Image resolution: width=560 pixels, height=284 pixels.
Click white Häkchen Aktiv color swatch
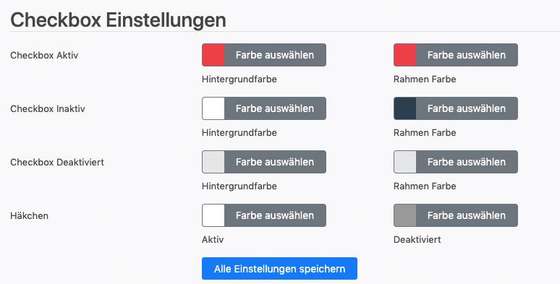[213, 215]
